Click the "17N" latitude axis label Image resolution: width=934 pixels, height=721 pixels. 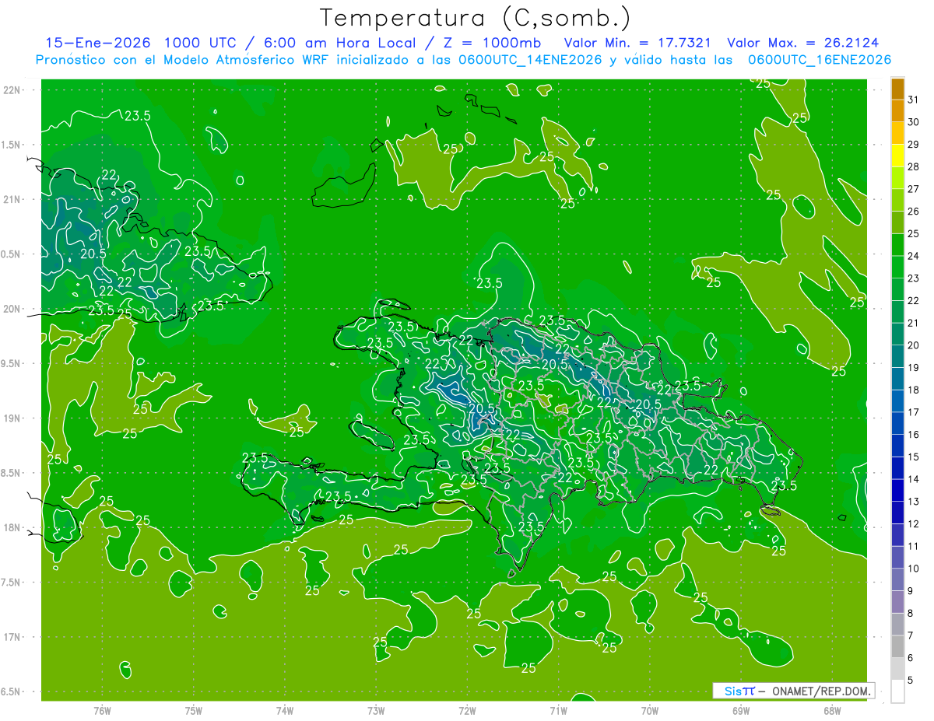tap(13, 637)
